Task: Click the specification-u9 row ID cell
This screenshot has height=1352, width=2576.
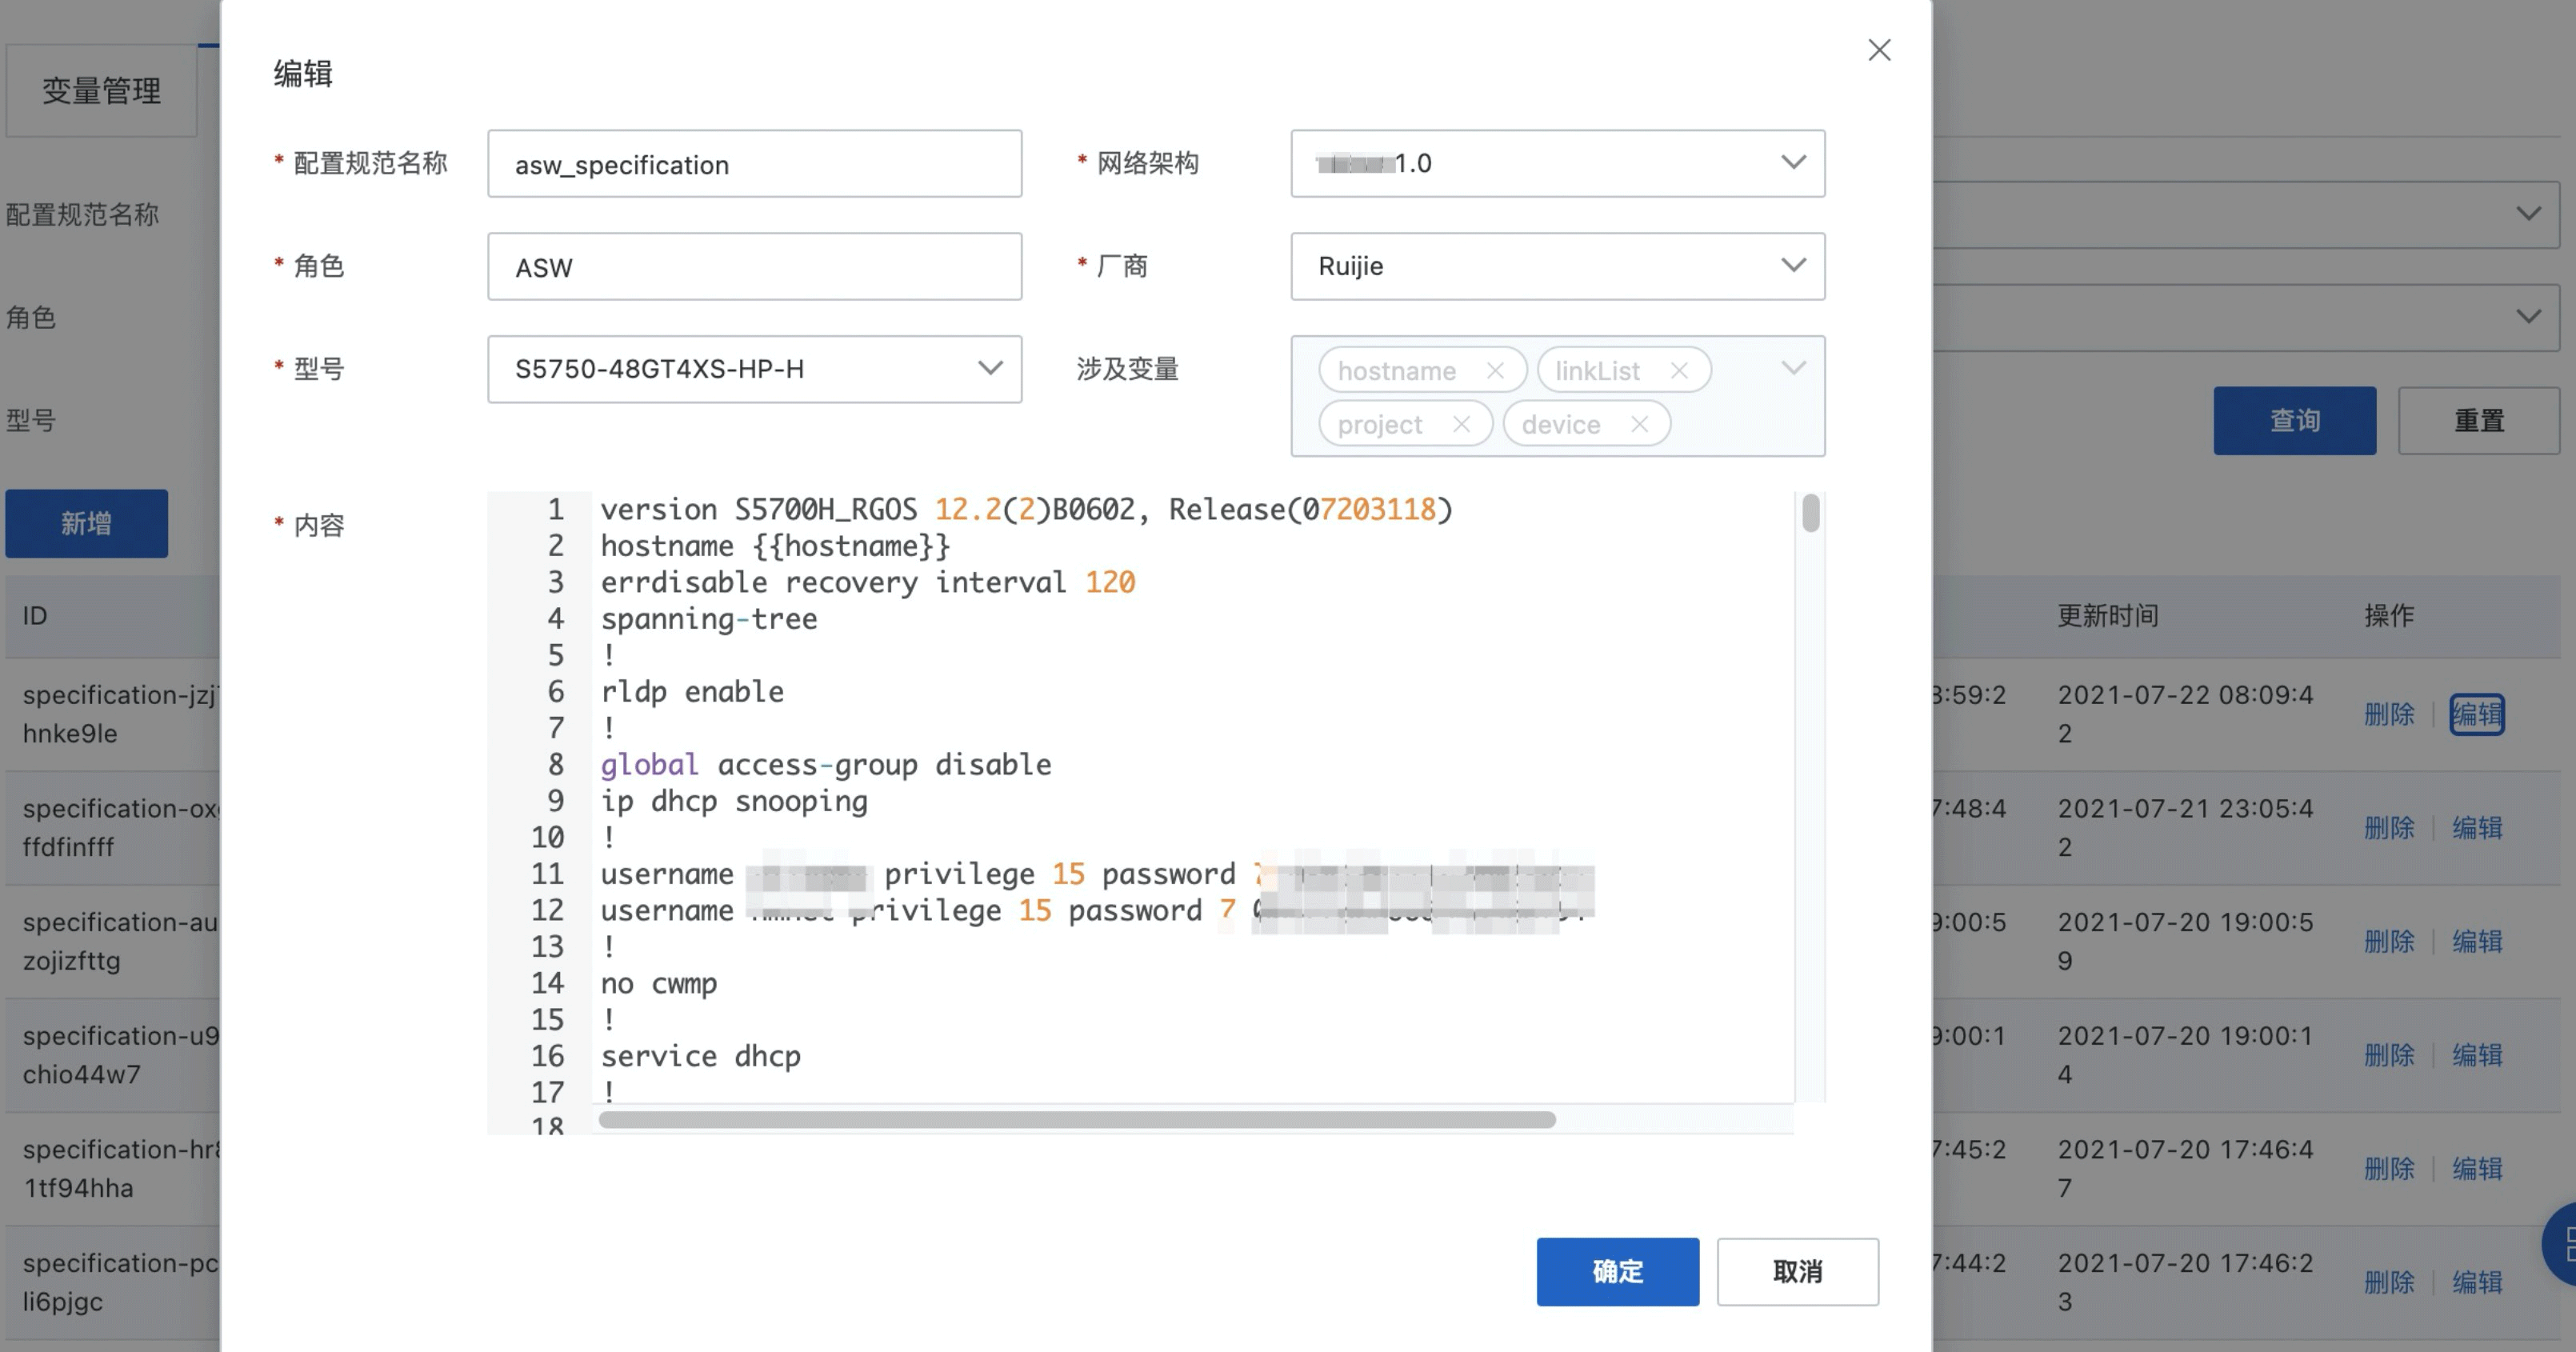Action: (x=120, y=1055)
